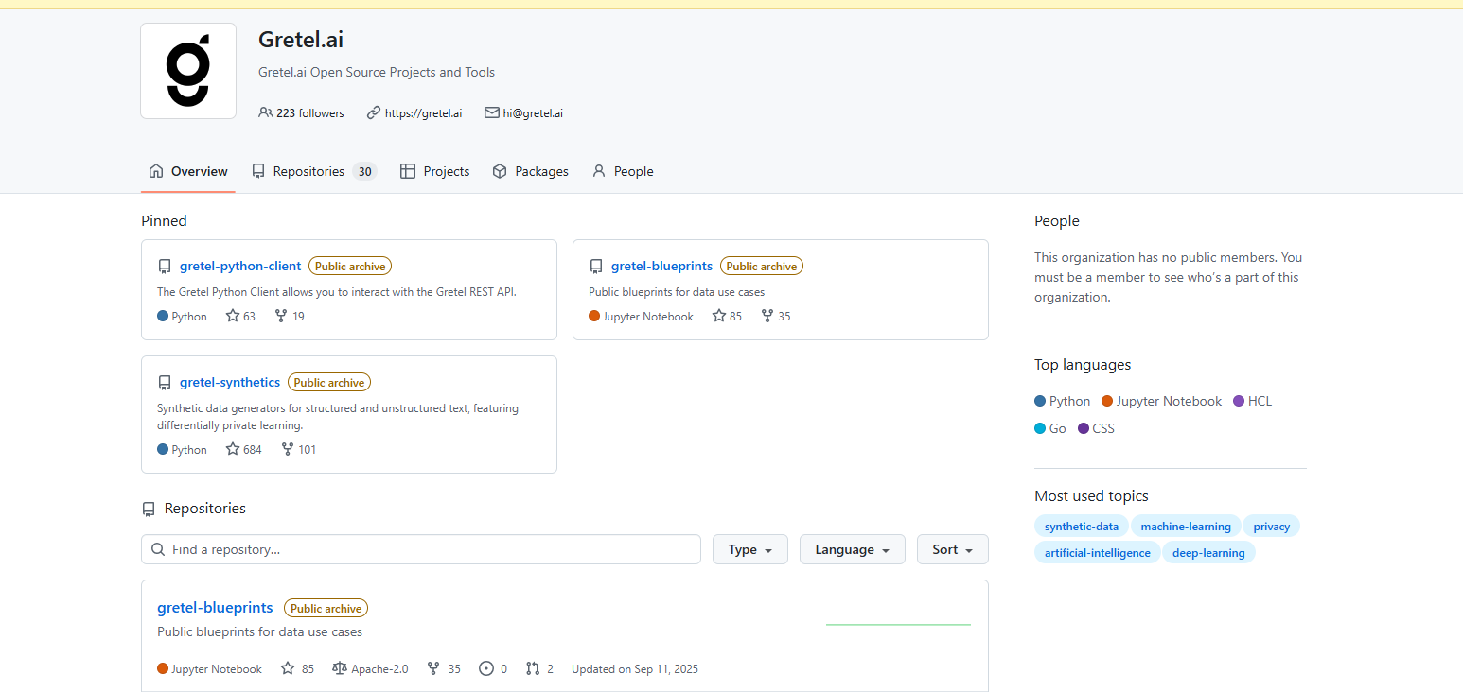
Task: Click the gretel-blueprints activity sparkline graph
Action: (898, 624)
